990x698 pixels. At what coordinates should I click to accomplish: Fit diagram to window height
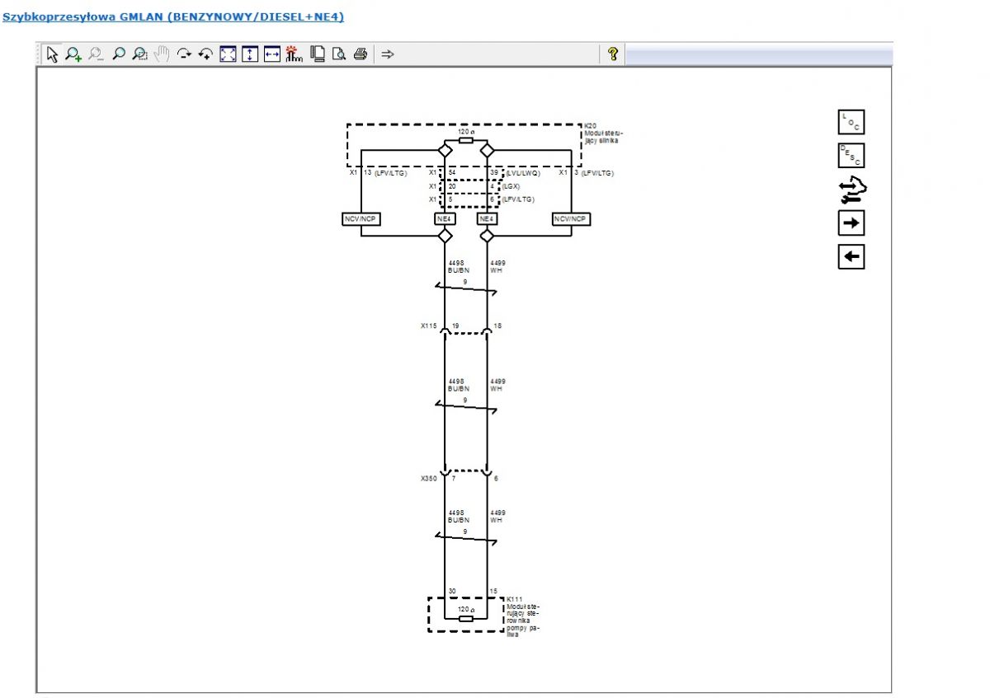click(x=250, y=54)
